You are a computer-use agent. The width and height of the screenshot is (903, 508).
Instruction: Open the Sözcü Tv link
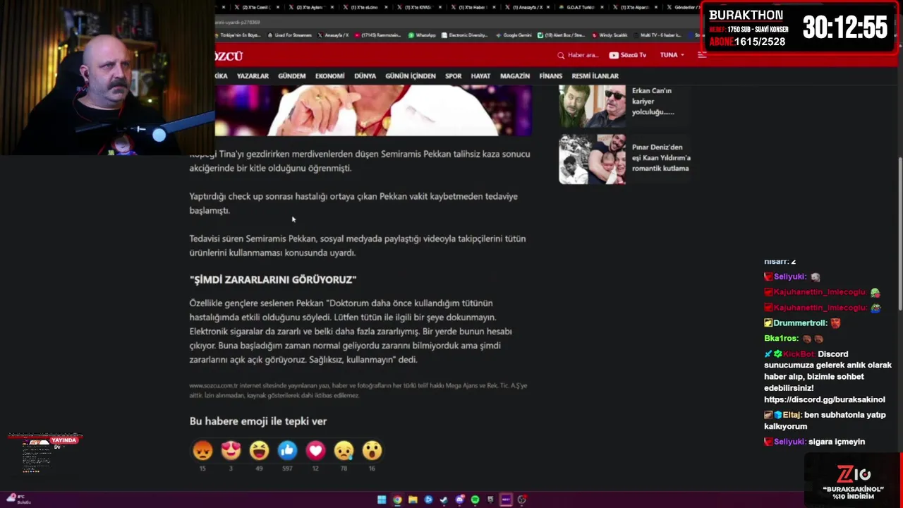[628, 55]
